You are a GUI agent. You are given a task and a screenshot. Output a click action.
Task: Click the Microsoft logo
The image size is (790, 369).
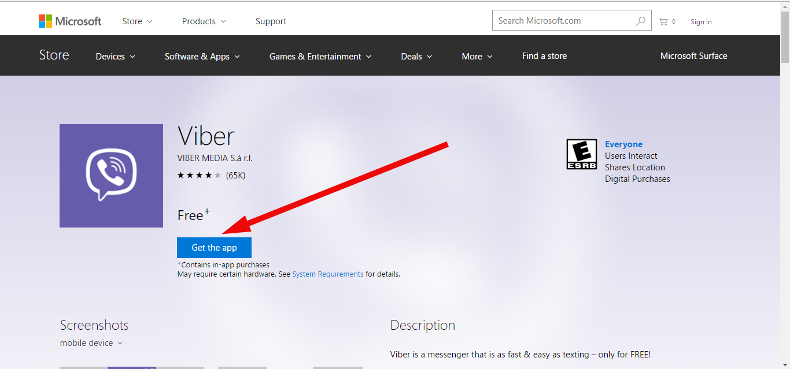click(x=70, y=21)
